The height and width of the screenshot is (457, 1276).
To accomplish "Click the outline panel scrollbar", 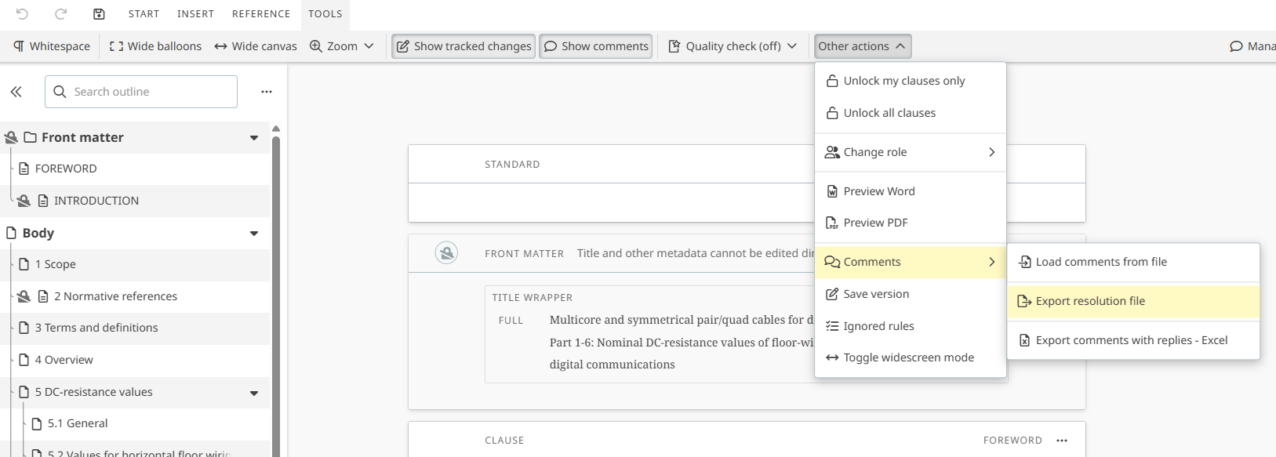I will point(276,290).
